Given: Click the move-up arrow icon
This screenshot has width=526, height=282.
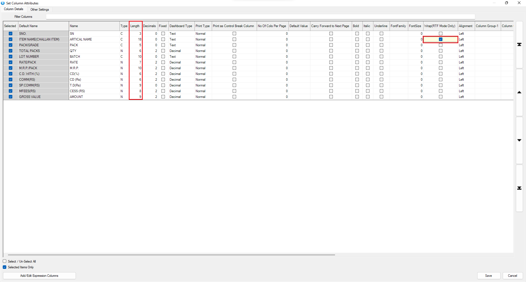Looking at the screenshot, I should click(519, 92).
